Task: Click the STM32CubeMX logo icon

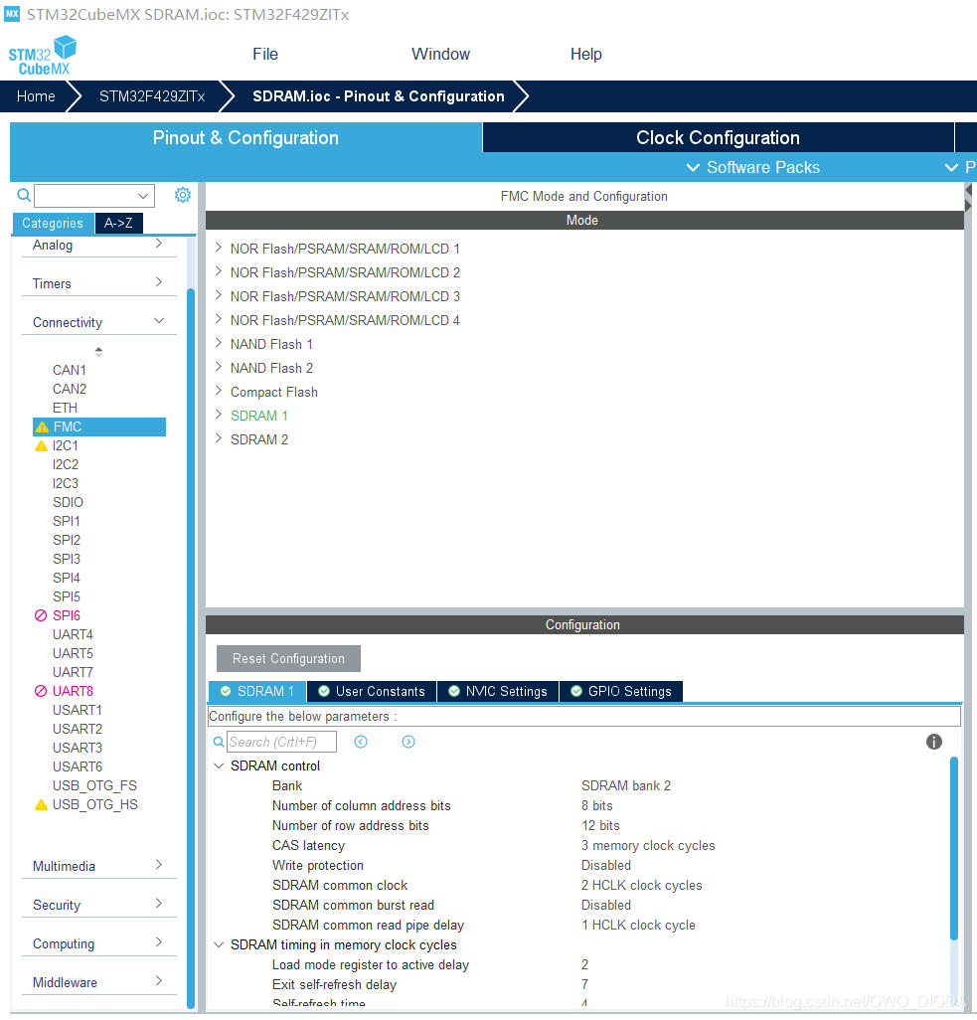Action: [43, 56]
